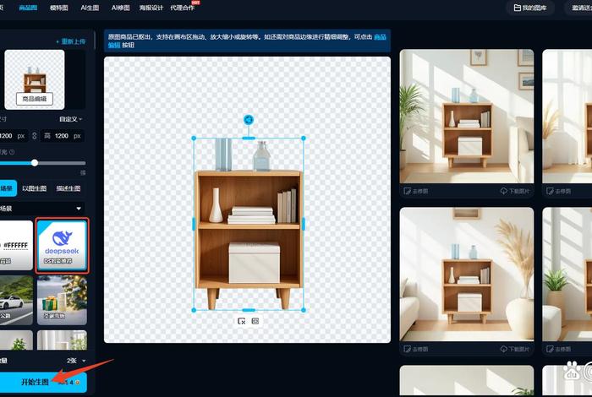
Task: Click the 开始生图 generate button
Action: (42, 382)
